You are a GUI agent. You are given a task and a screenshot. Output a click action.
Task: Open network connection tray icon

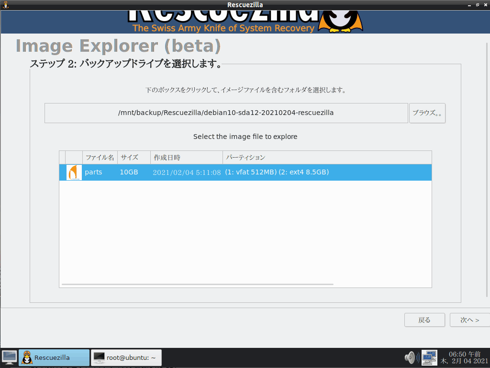click(x=429, y=357)
